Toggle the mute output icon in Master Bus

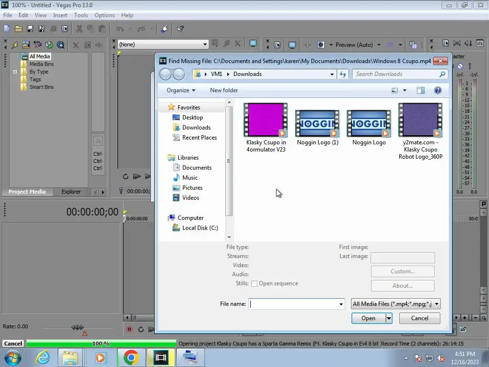click(460, 66)
